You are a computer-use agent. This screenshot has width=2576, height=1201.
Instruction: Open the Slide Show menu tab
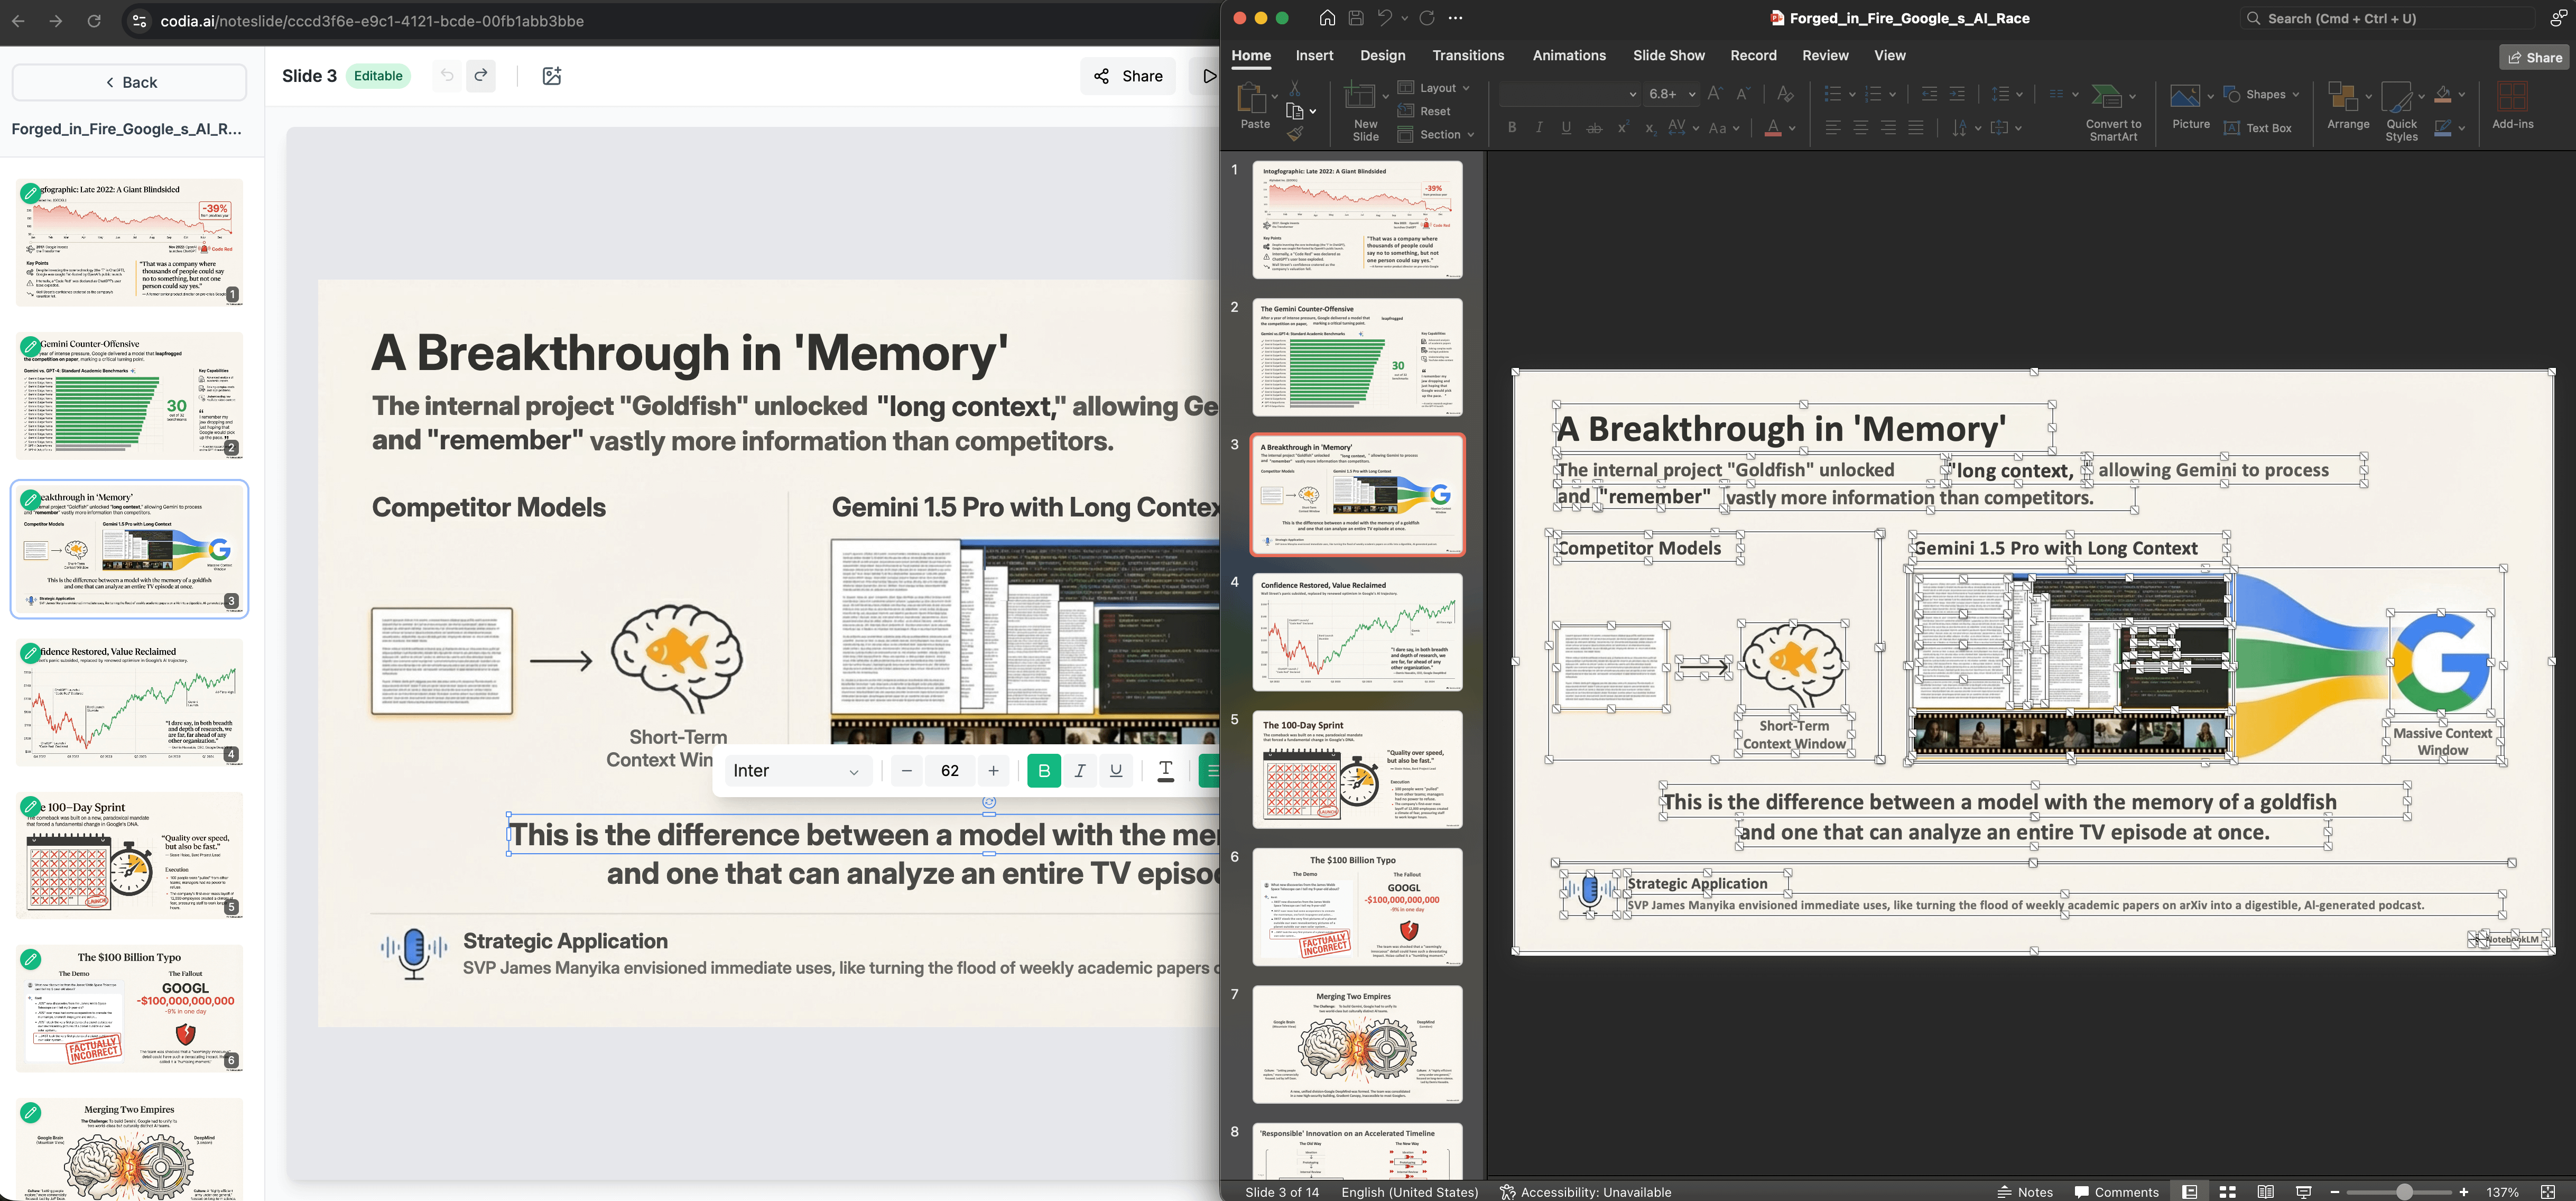[1668, 55]
